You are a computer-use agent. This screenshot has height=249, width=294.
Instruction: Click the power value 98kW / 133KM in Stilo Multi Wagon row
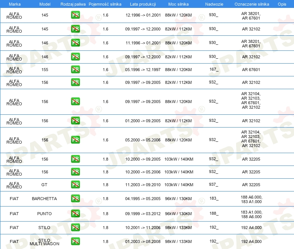point(178,241)
